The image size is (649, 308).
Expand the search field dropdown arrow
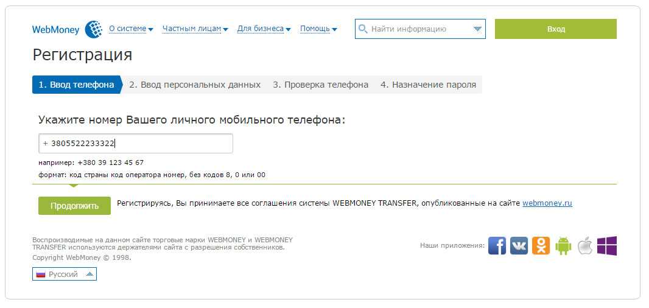(x=477, y=29)
